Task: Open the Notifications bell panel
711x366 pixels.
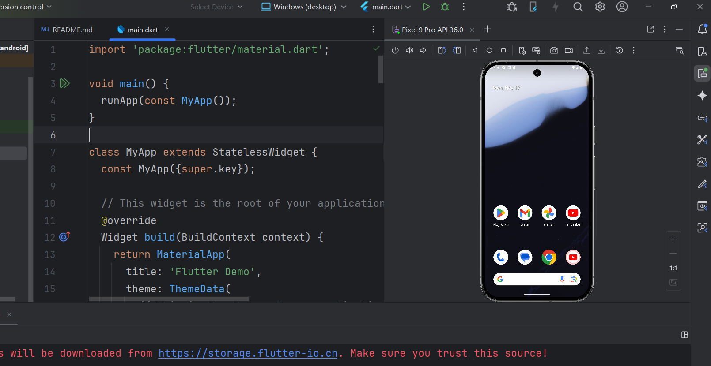Action: click(702, 29)
